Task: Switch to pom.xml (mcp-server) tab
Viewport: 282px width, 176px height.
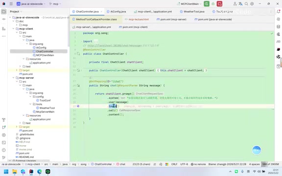Action: pos(171,19)
